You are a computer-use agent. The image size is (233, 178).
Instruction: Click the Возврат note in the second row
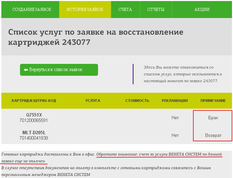point(213,135)
